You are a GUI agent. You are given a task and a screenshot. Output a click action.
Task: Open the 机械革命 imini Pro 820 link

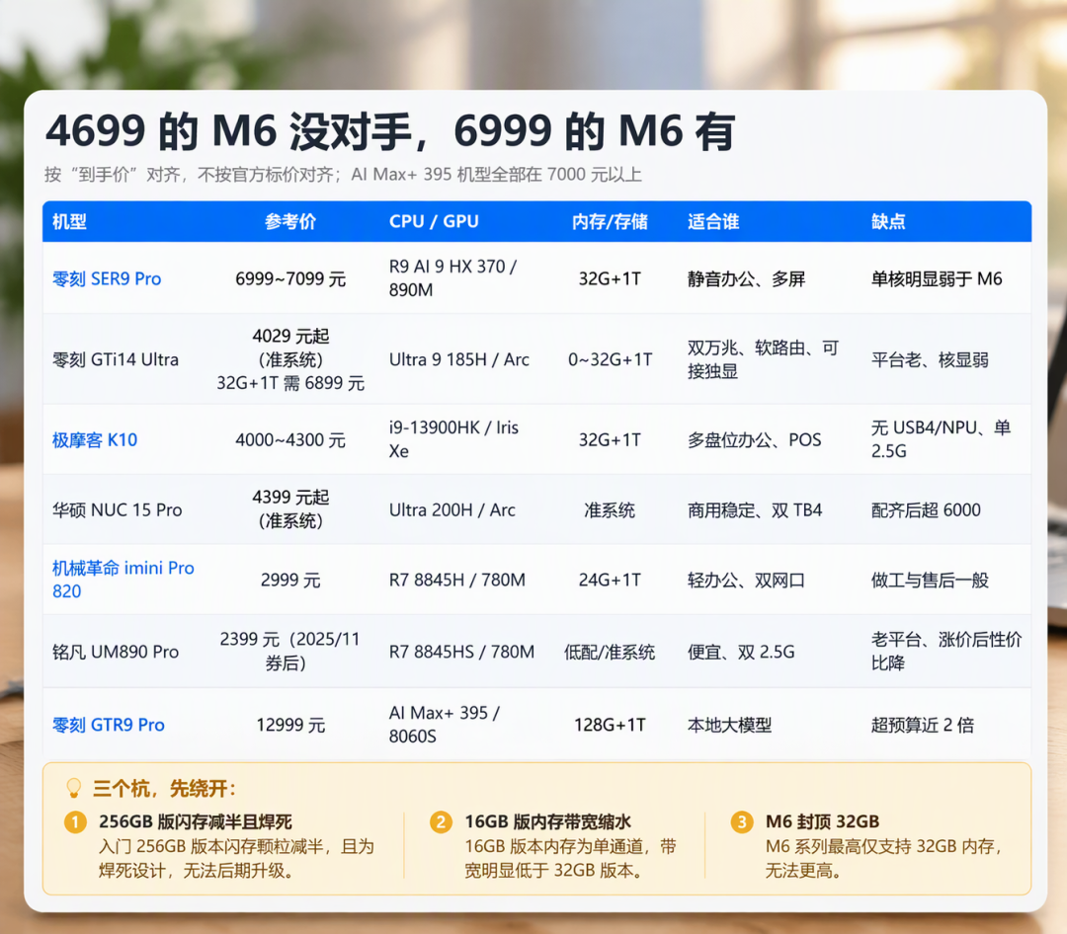coord(123,580)
